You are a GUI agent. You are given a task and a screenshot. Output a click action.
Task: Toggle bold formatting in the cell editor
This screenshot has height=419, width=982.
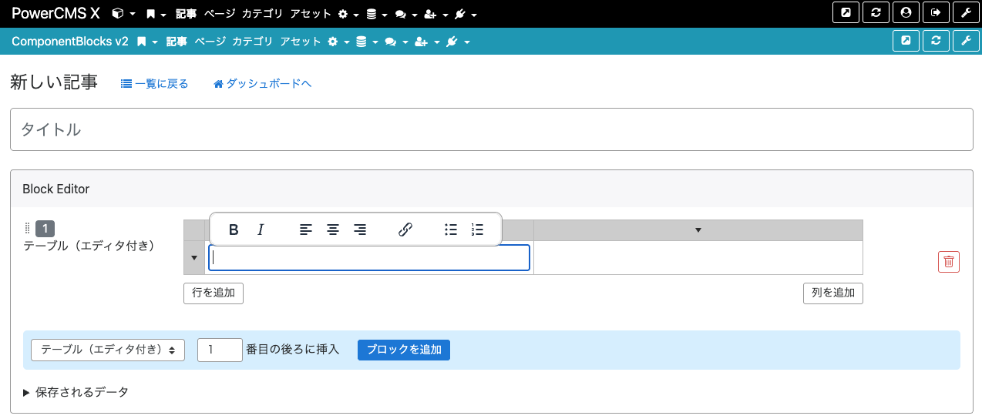click(234, 230)
